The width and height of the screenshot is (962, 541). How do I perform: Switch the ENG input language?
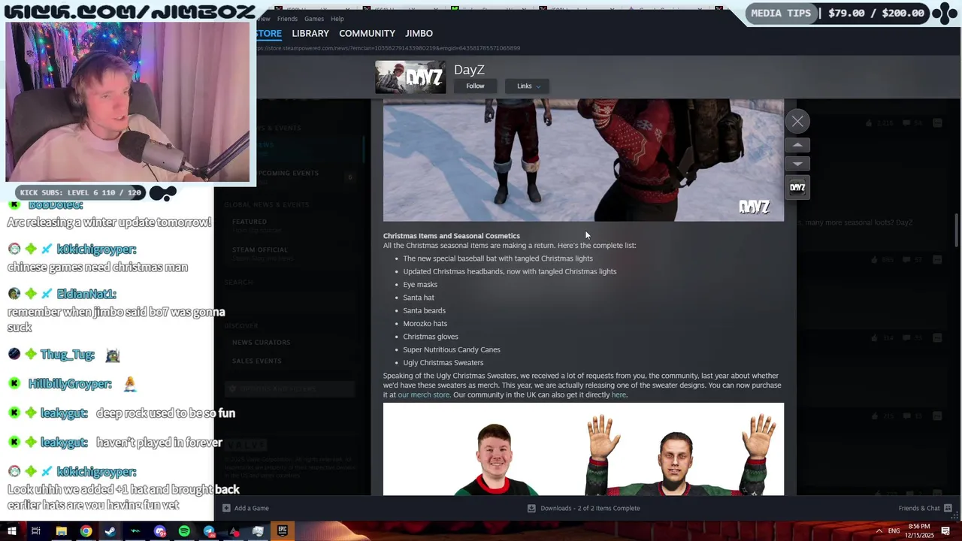(894, 531)
